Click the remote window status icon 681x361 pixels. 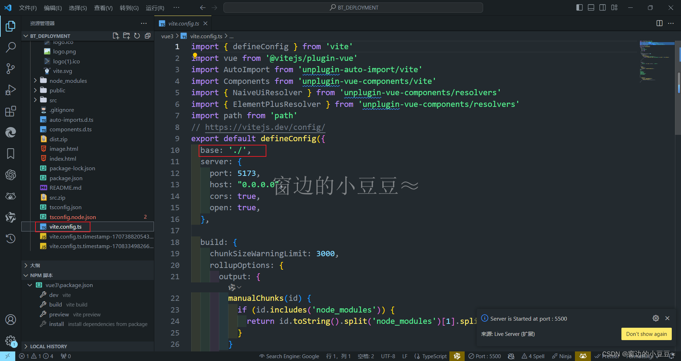coord(7,356)
